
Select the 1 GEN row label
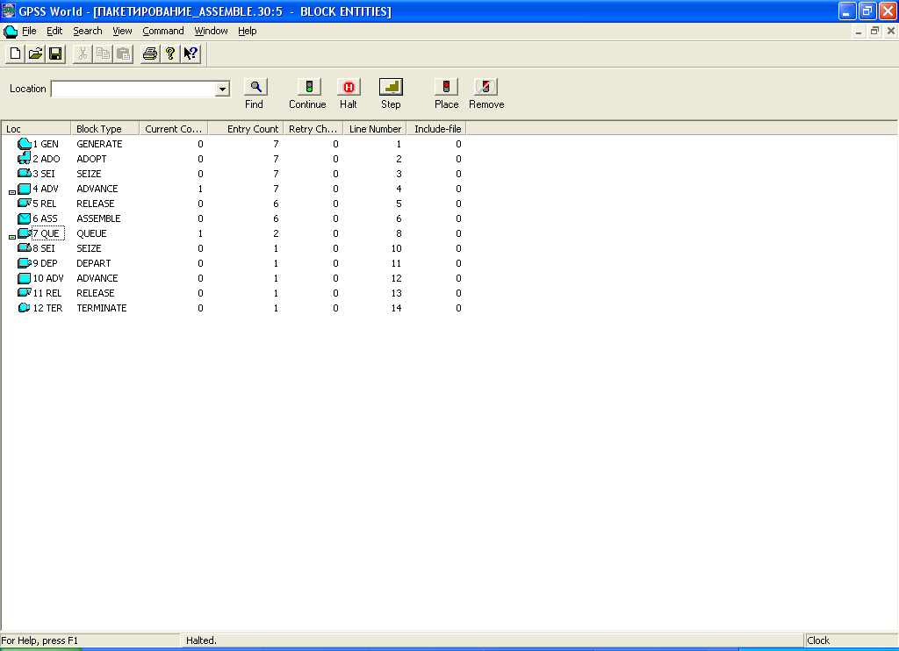[46, 144]
